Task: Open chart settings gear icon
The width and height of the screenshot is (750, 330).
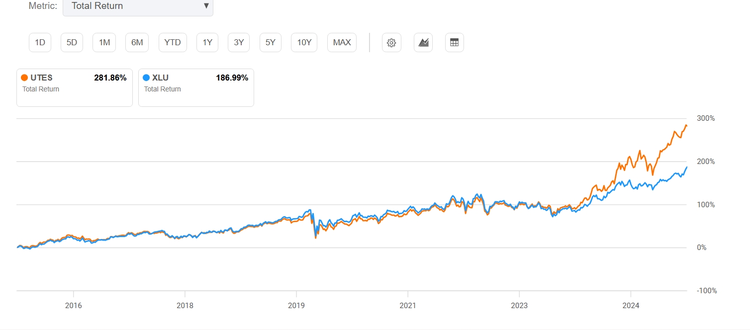Action: [x=391, y=43]
